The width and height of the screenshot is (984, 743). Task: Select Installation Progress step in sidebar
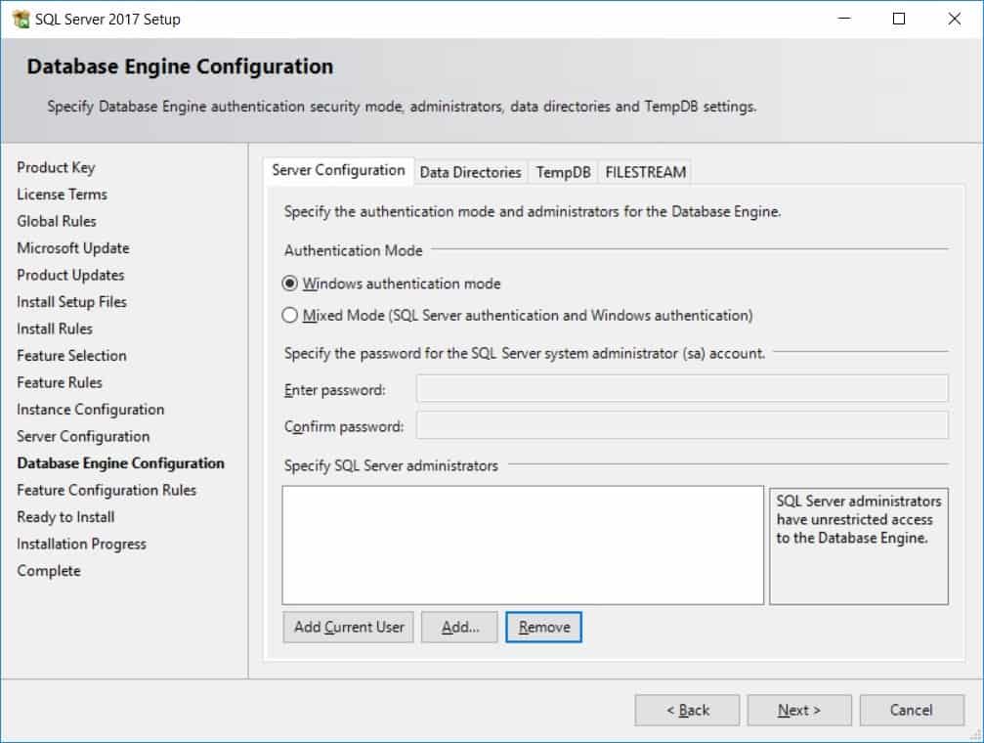point(81,544)
